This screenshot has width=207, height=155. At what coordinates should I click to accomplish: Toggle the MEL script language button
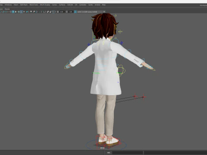pyautogui.click(x=109, y=152)
